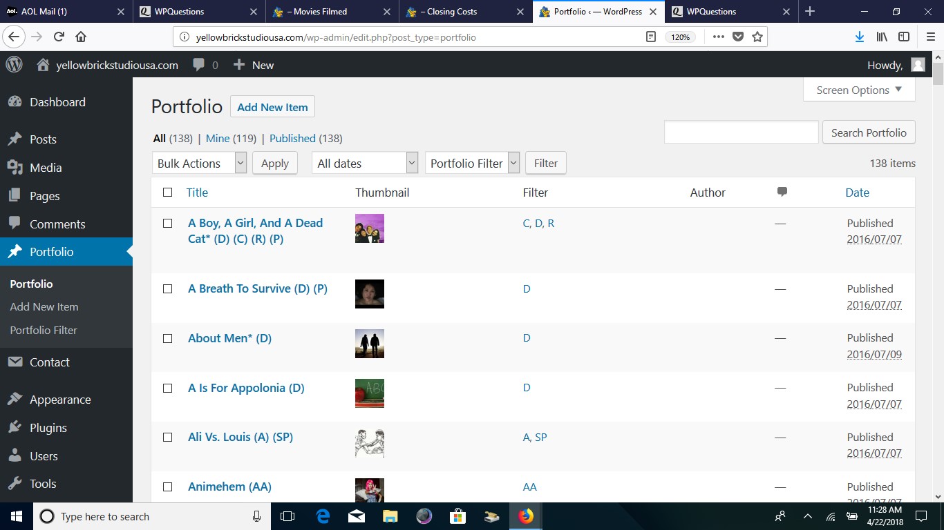
Task: Click the user avatar next to Howdy
Action: (918, 65)
